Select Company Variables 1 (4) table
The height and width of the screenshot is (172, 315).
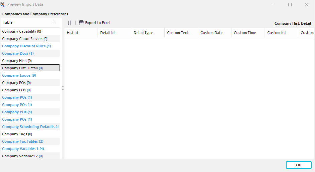23,149
